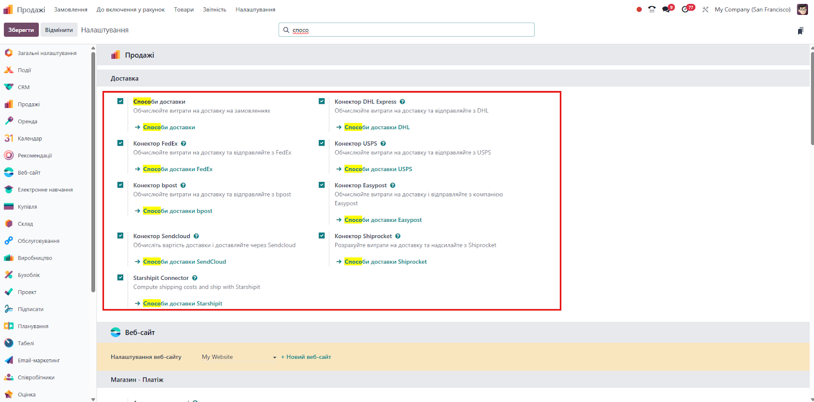Open the Способи доставки bpost link
The height and width of the screenshot is (402, 814).
(178, 211)
